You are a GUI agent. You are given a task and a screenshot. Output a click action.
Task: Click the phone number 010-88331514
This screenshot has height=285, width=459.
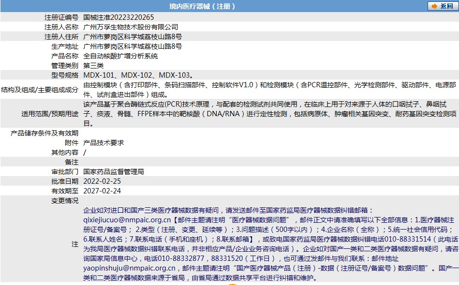pos(408,239)
